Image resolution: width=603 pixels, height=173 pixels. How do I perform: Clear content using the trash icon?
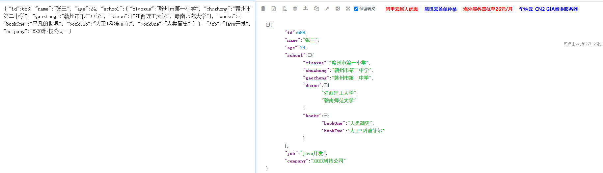pyautogui.click(x=295, y=9)
